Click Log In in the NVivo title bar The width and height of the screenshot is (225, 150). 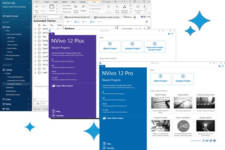[106, 2]
